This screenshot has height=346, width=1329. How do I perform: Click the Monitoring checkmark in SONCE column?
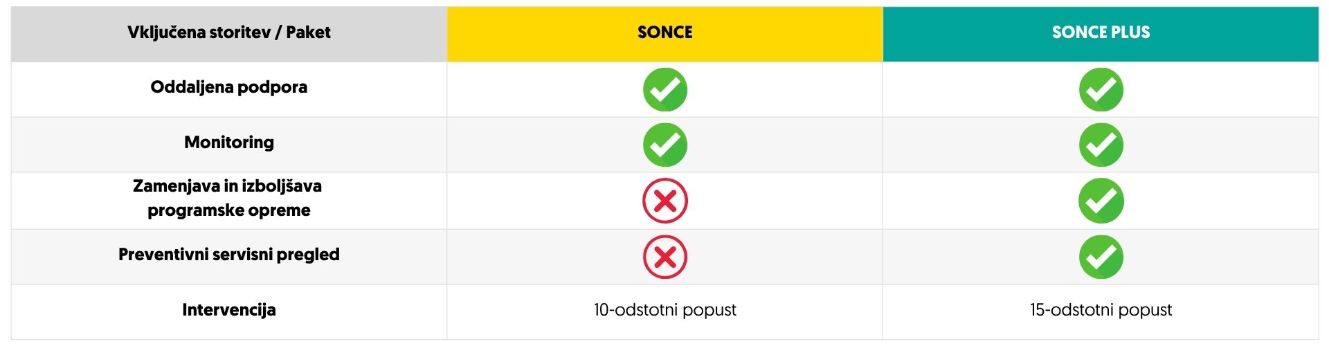pyautogui.click(x=664, y=145)
